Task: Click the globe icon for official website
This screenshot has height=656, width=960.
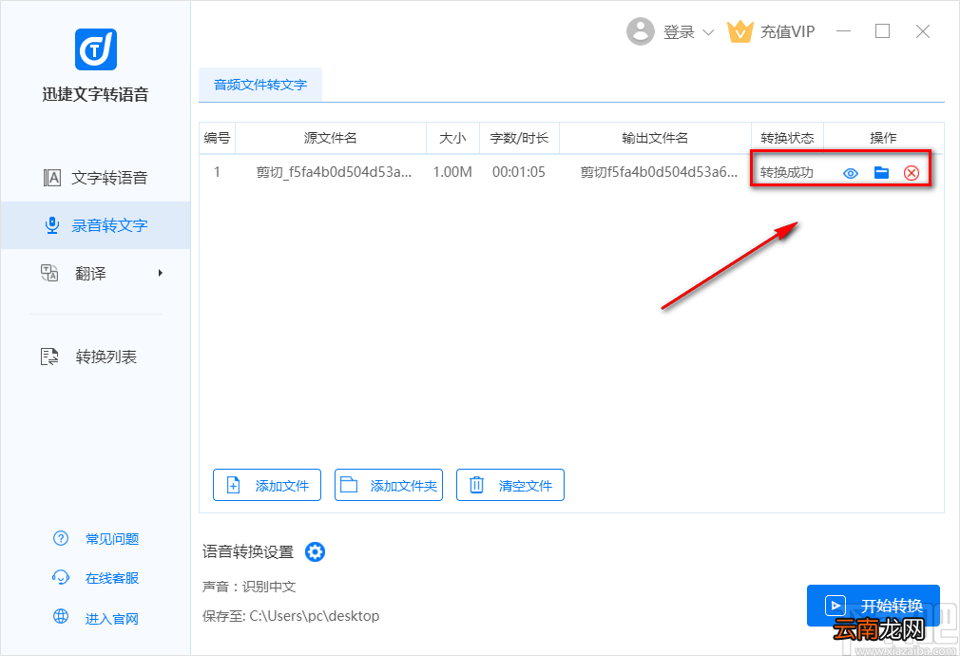Action: 61,616
